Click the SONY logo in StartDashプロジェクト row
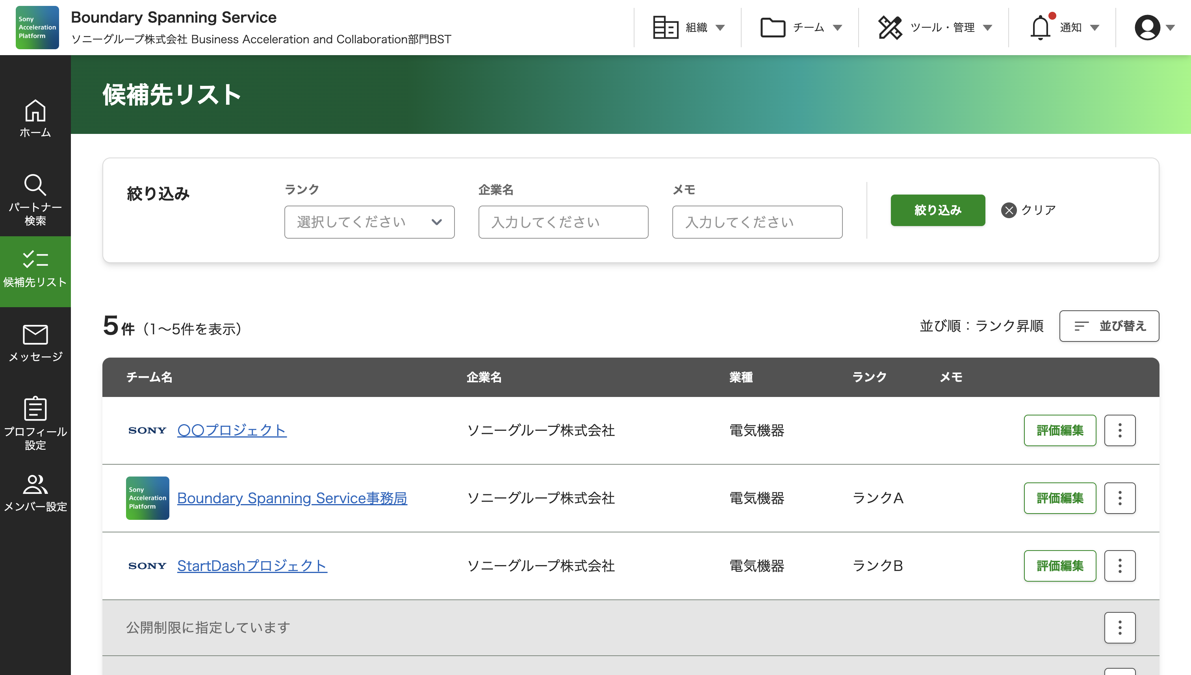1191x675 pixels. click(x=147, y=566)
